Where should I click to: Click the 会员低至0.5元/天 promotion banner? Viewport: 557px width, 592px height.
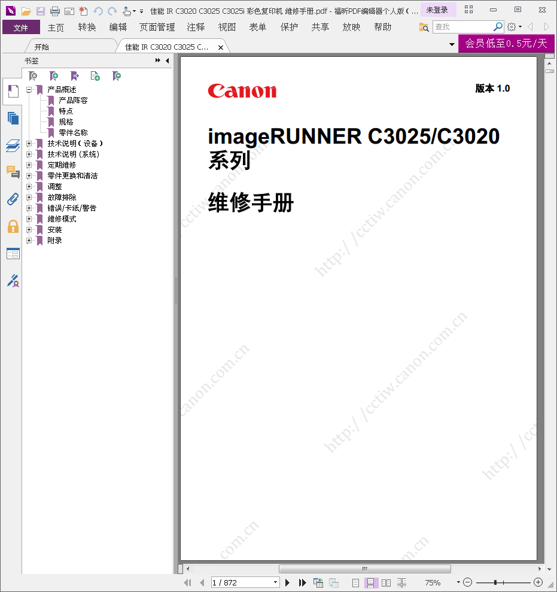[x=506, y=44]
